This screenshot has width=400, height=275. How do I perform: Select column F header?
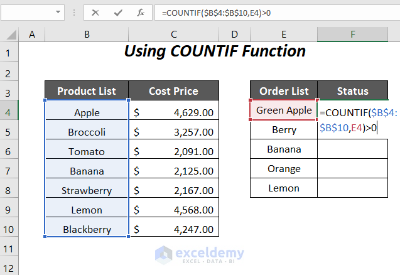[352, 34]
